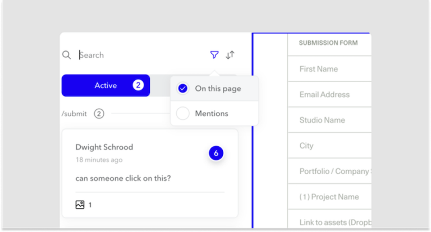Click the Portfolio / Company field
The width and height of the screenshot is (431, 232).
[x=329, y=171]
